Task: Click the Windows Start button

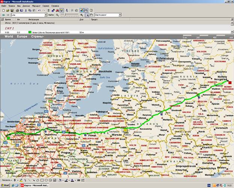Action: (5, 185)
